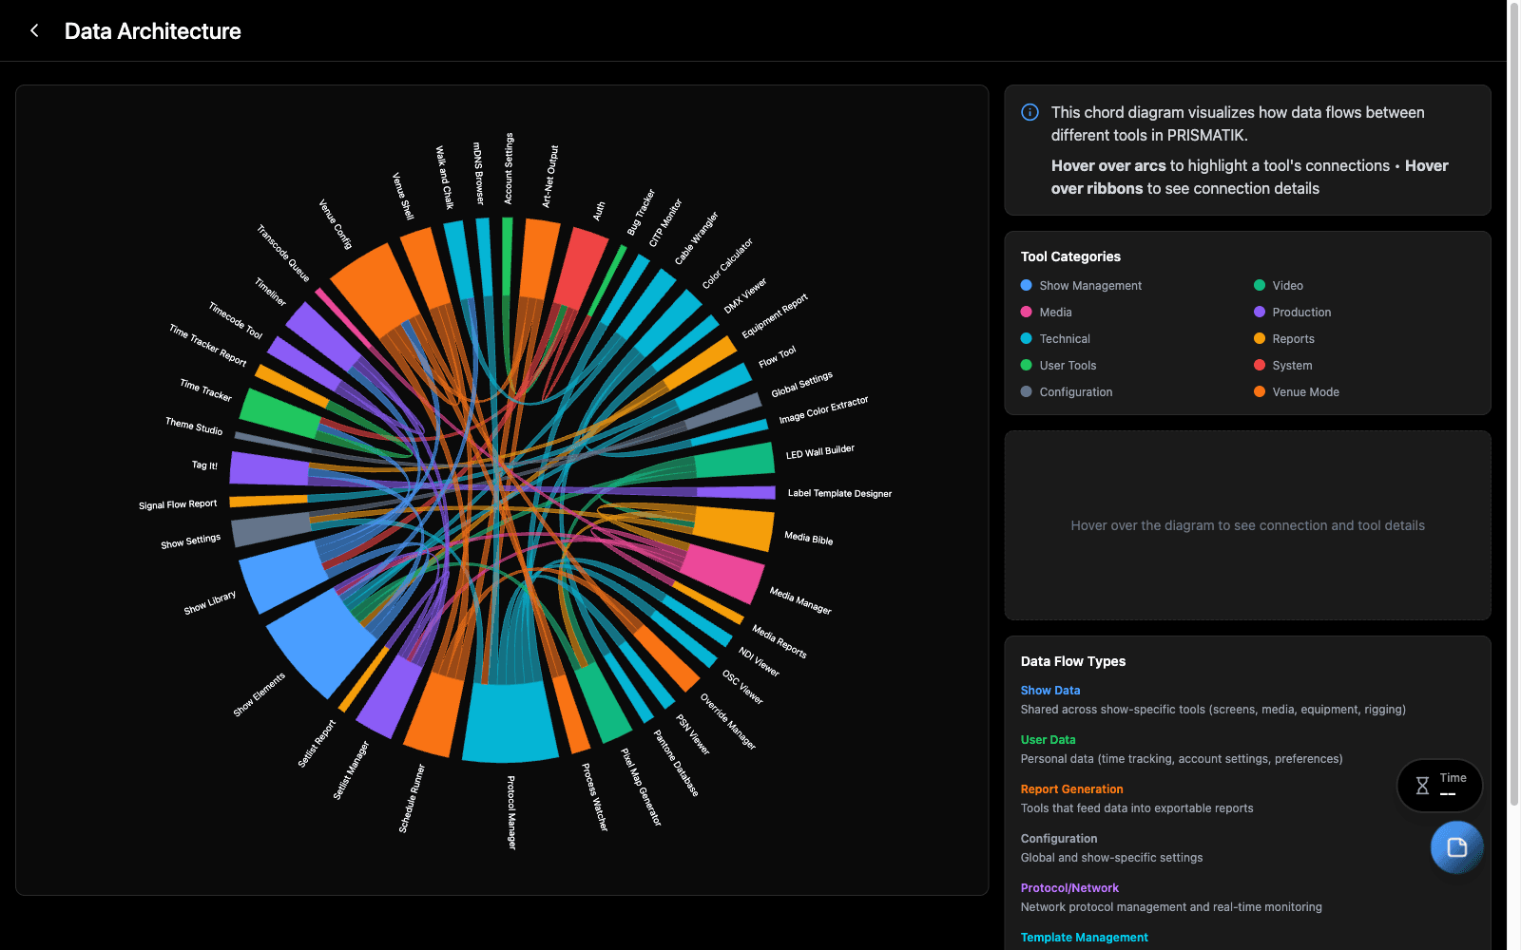This screenshot has width=1521, height=950.
Task: Select the System legend entry
Action: click(x=1283, y=365)
